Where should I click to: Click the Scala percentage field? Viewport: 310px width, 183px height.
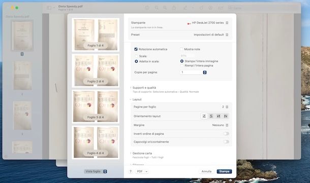(187, 56)
